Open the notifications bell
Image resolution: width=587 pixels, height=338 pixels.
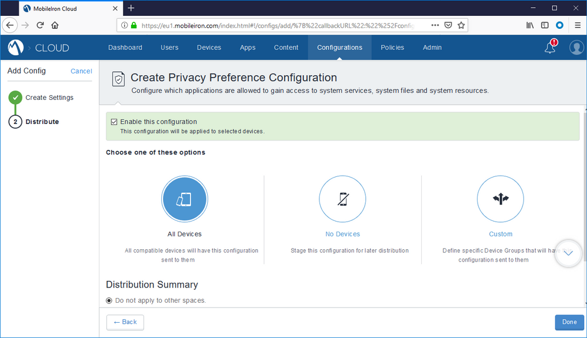click(x=550, y=48)
